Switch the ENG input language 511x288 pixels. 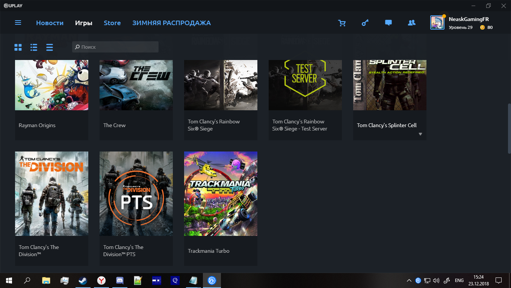pyautogui.click(x=459, y=280)
